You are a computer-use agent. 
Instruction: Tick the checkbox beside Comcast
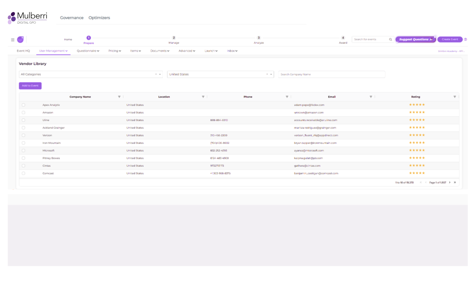pyautogui.click(x=24, y=173)
